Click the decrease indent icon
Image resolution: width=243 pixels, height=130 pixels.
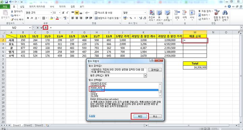click(x=87, y=18)
